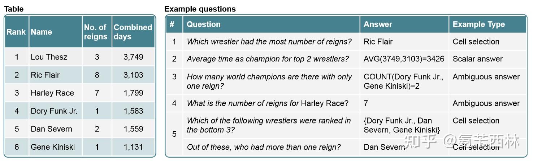This screenshot has width=533, height=163.
Task: Select the question about wrestlers ranked in bottom 3
Action: pyautogui.click(x=269, y=125)
